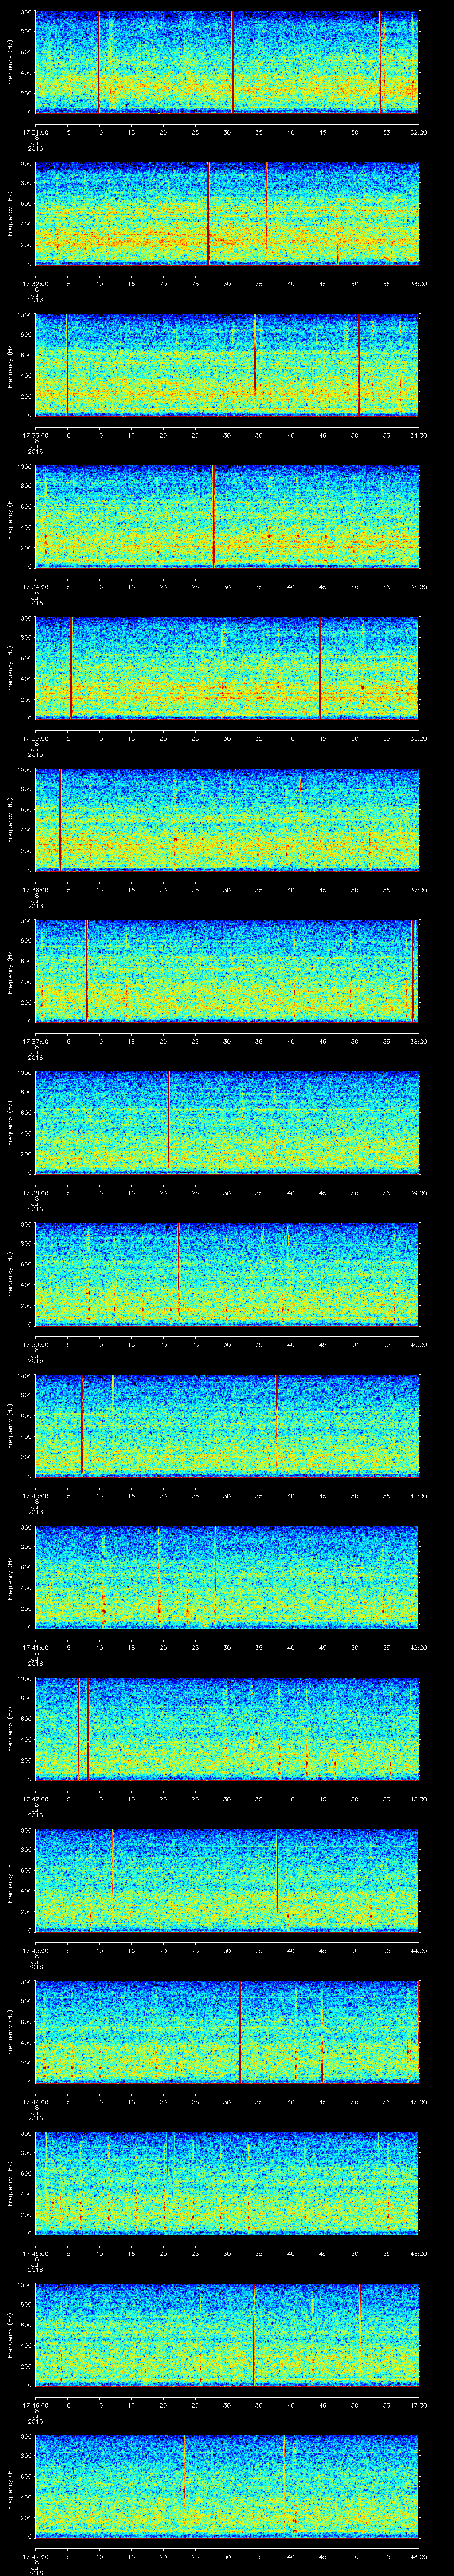
Task: Click the 48:00 end time label
Action: click(419, 2556)
